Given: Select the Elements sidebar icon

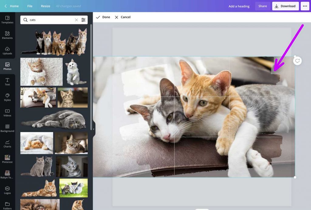Looking at the screenshot, I should 7,35.
